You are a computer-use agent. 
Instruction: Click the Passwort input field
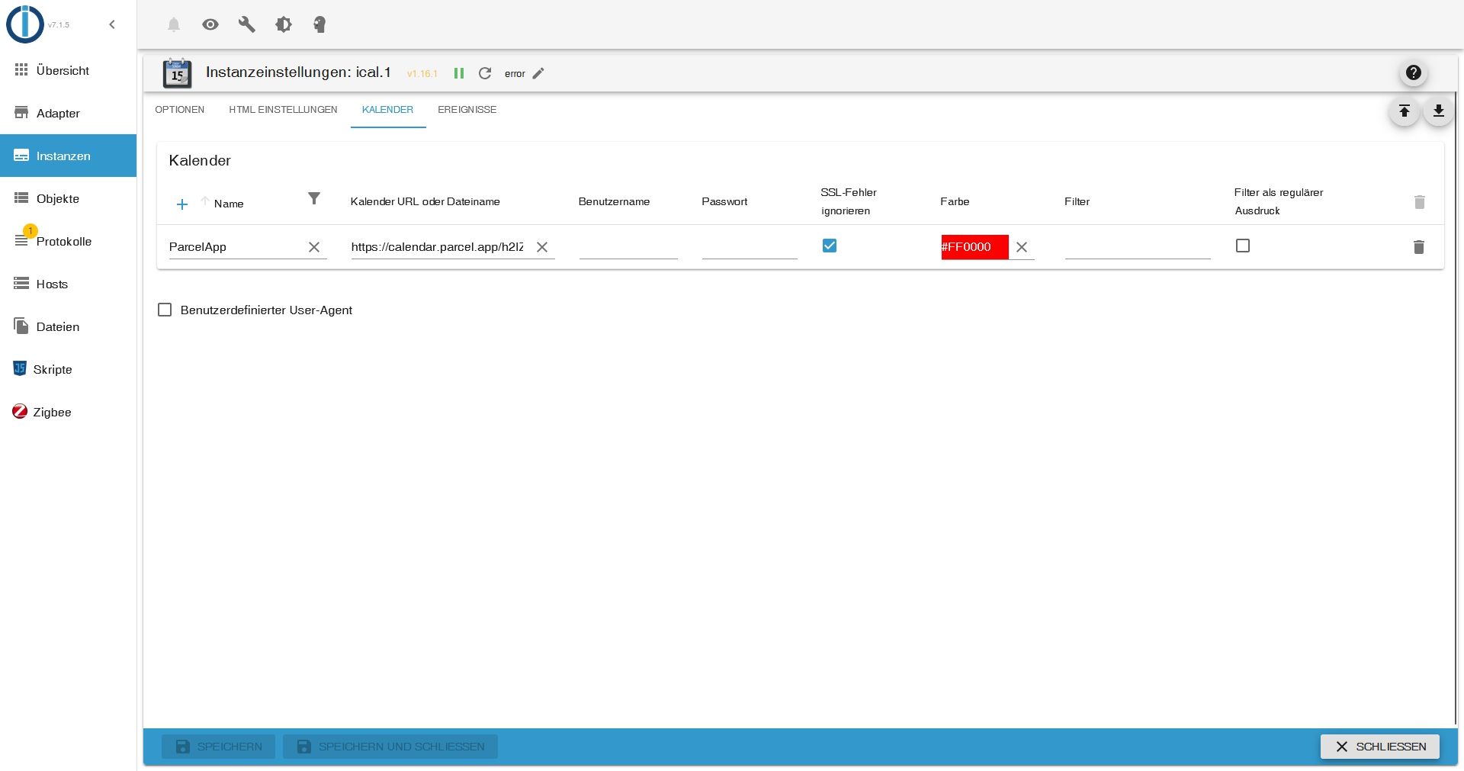click(750, 247)
